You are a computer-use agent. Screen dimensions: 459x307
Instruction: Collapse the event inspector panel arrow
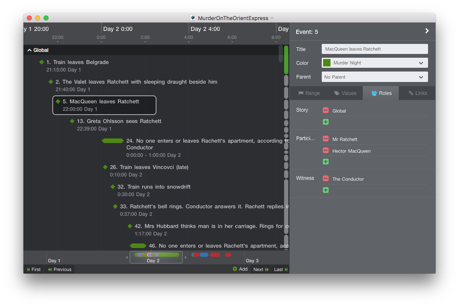pos(427,31)
